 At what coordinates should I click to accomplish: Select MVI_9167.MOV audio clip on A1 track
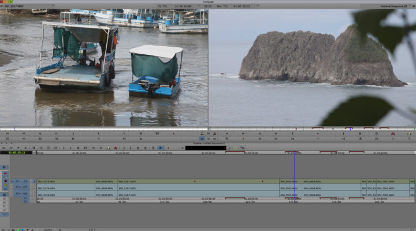pos(198,188)
